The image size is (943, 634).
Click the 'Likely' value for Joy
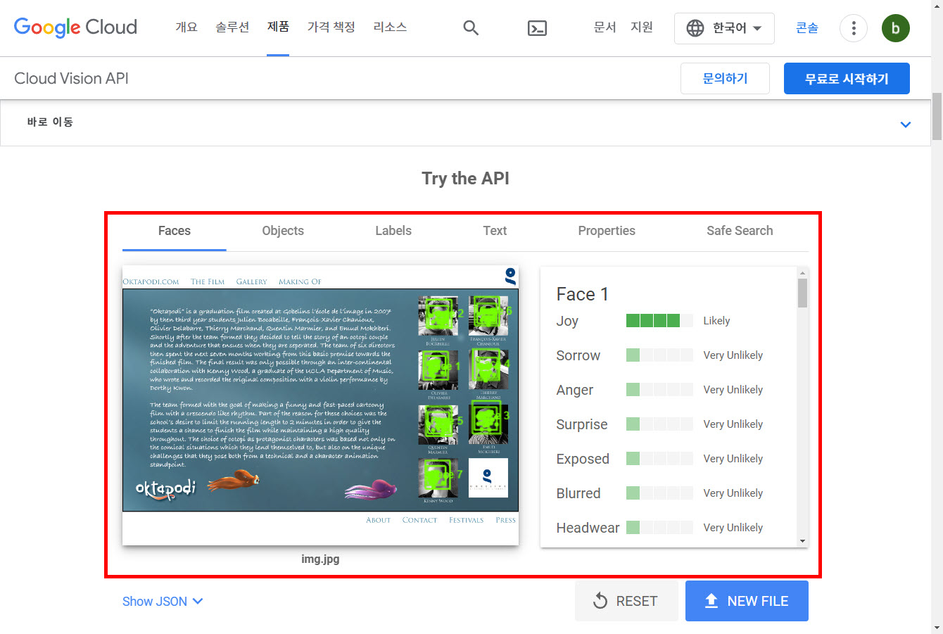(x=716, y=321)
